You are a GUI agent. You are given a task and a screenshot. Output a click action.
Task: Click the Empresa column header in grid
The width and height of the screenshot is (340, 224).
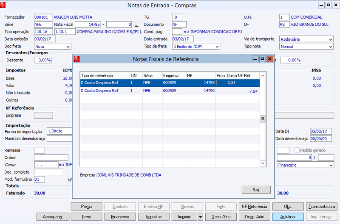click(174, 76)
